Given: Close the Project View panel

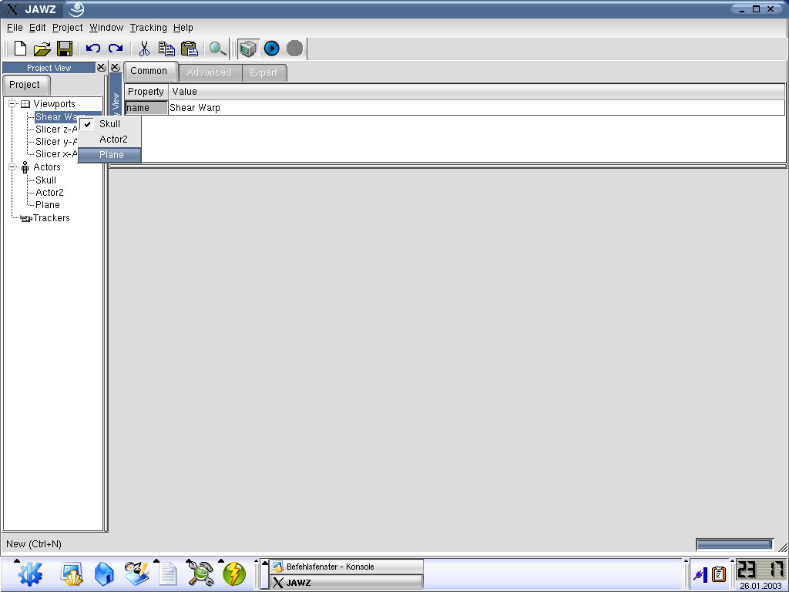Looking at the screenshot, I should [102, 68].
